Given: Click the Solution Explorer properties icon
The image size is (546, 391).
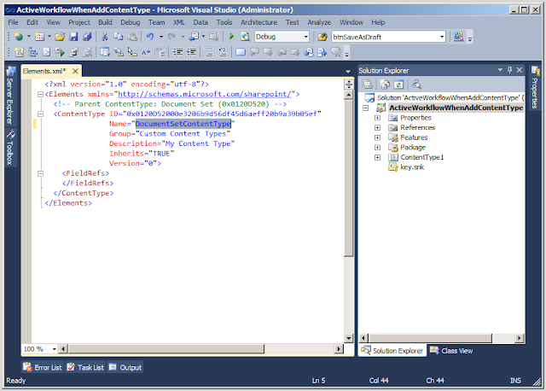Looking at the screenshot, I should pos(368,85).
